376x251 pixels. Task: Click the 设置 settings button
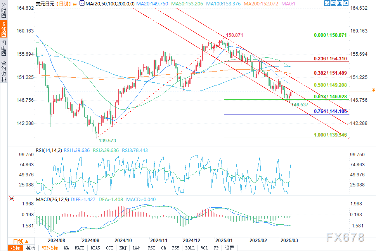click(x=229, y=248)
